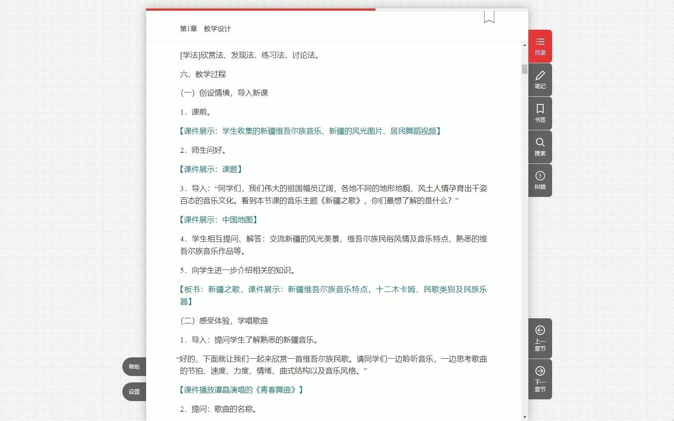674x421 pixels.
Task: Go to next chapter 下一章节
Action: (x=540, y=379)
